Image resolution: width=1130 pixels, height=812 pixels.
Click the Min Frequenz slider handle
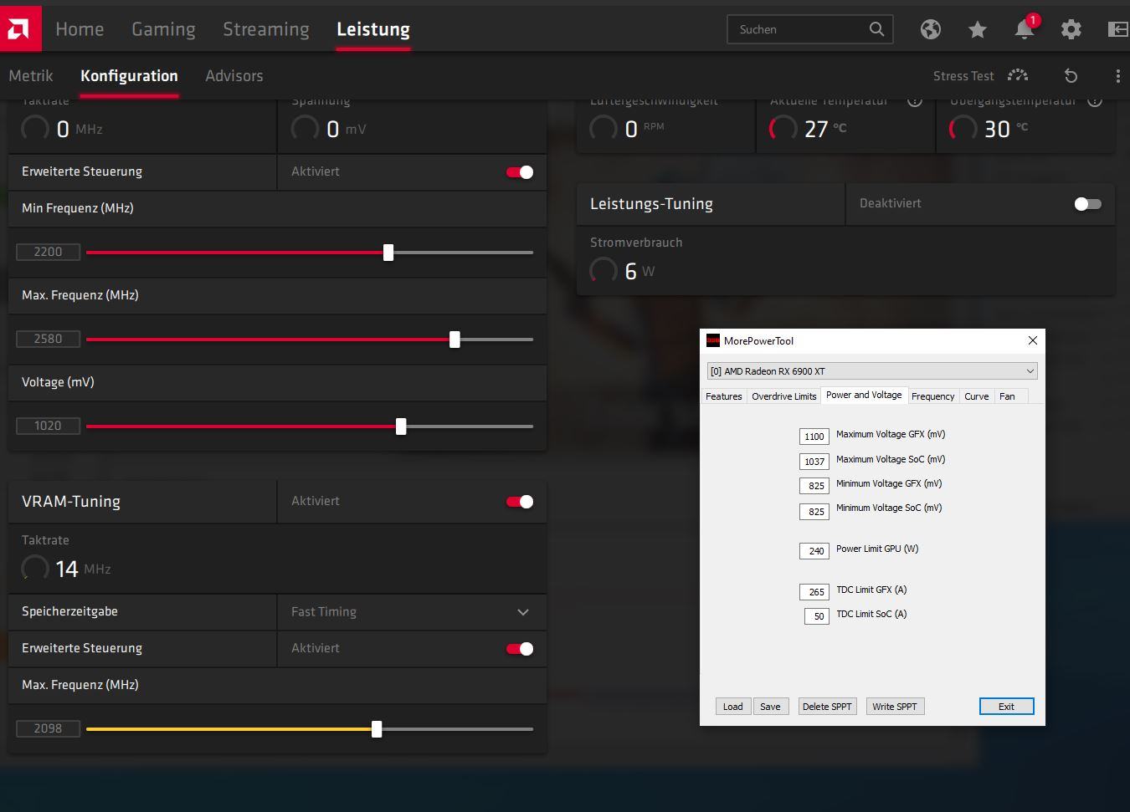388,253
